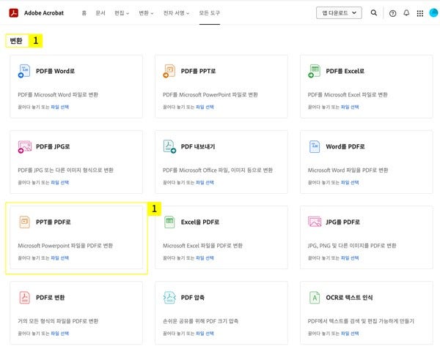The image size is (440, 357).
Task: Click the Adobe Acrobat logo icon
Action: pos(13,12)
